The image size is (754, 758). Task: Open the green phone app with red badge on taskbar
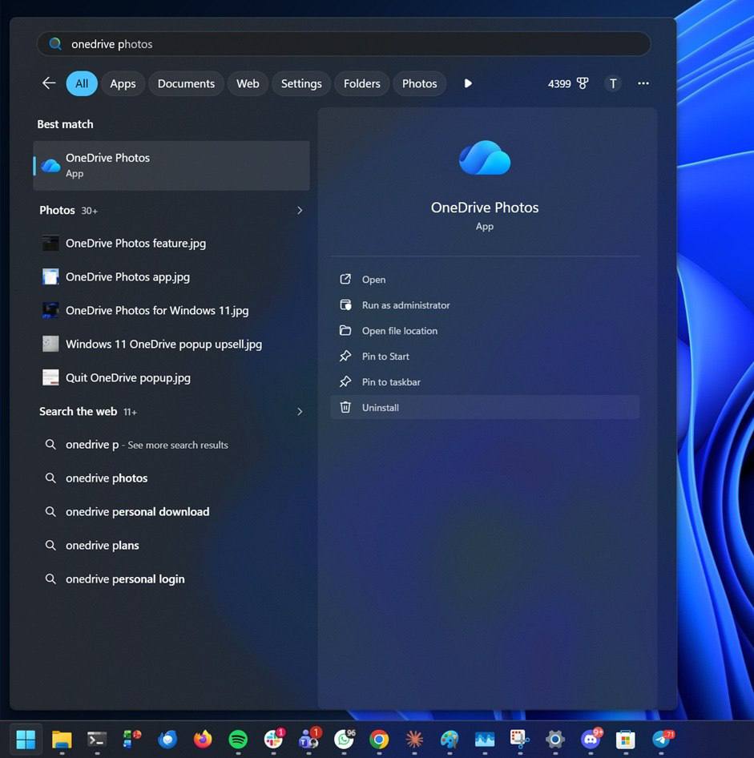(x=131, y=738)
